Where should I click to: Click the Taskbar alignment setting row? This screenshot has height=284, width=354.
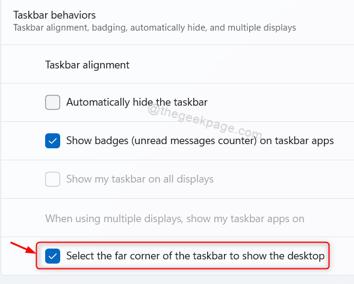click(178, 64)
